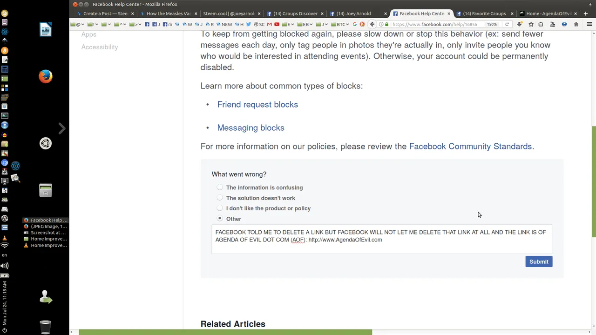Switch to 'Facebook Help...' window in task list
Viewport: 596px width, 335px height.
click(45, 220)
